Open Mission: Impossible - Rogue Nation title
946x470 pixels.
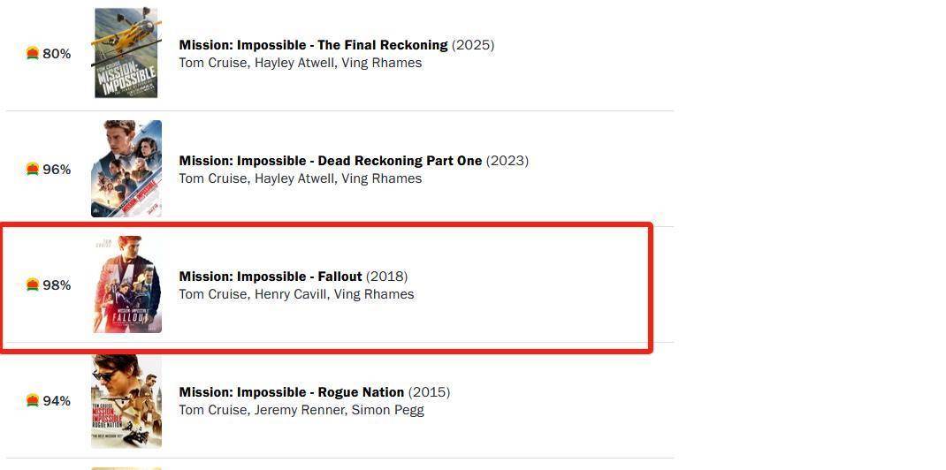(x=292, y=392)
